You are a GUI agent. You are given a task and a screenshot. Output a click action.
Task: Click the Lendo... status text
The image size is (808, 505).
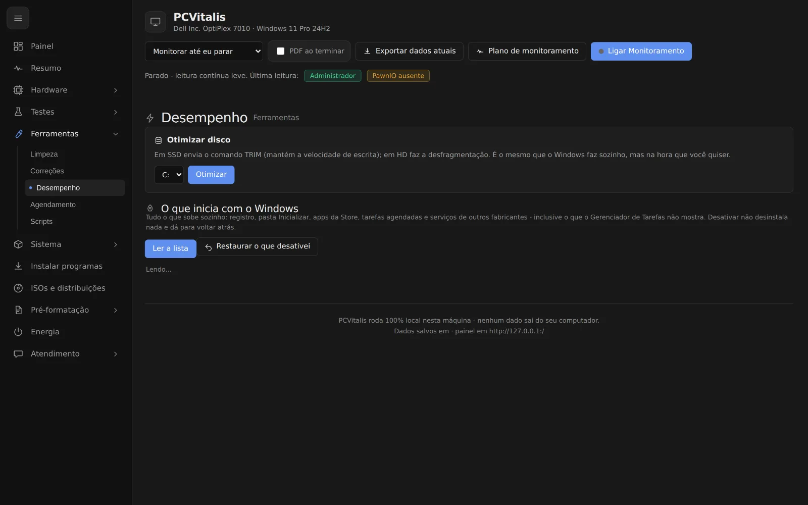click(159, 270)
